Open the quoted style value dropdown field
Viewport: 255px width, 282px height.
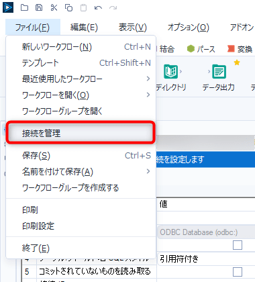pos(206,259)
